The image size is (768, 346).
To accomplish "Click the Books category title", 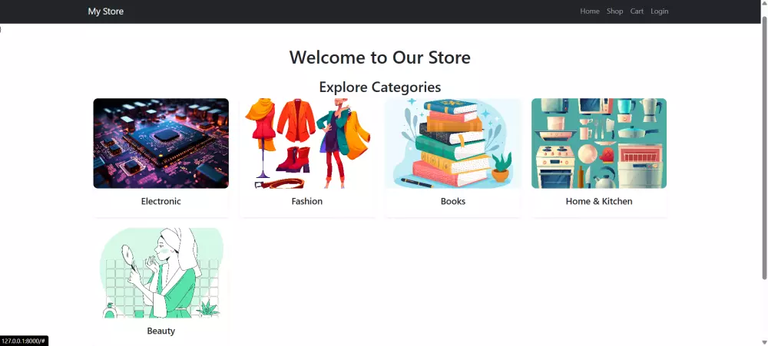I will point(453,201).
